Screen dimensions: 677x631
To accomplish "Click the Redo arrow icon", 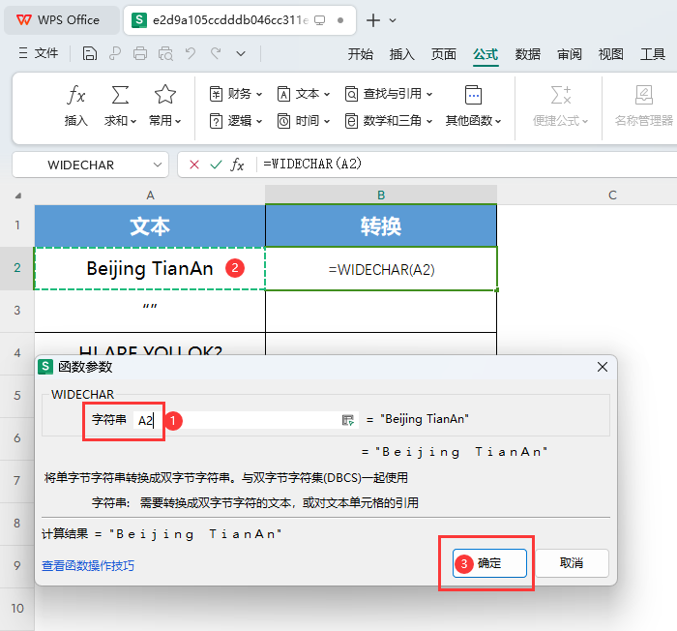I will point(216,53).
